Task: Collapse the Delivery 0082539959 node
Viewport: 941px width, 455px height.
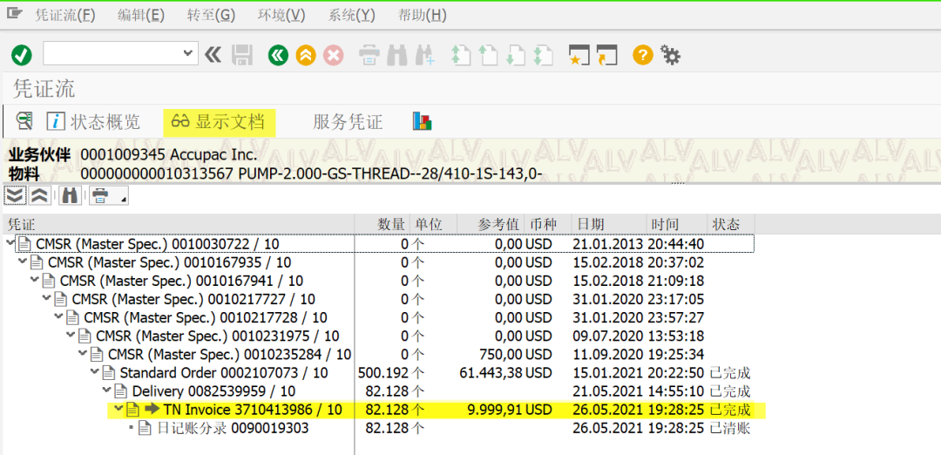Action: click(106, 390)
